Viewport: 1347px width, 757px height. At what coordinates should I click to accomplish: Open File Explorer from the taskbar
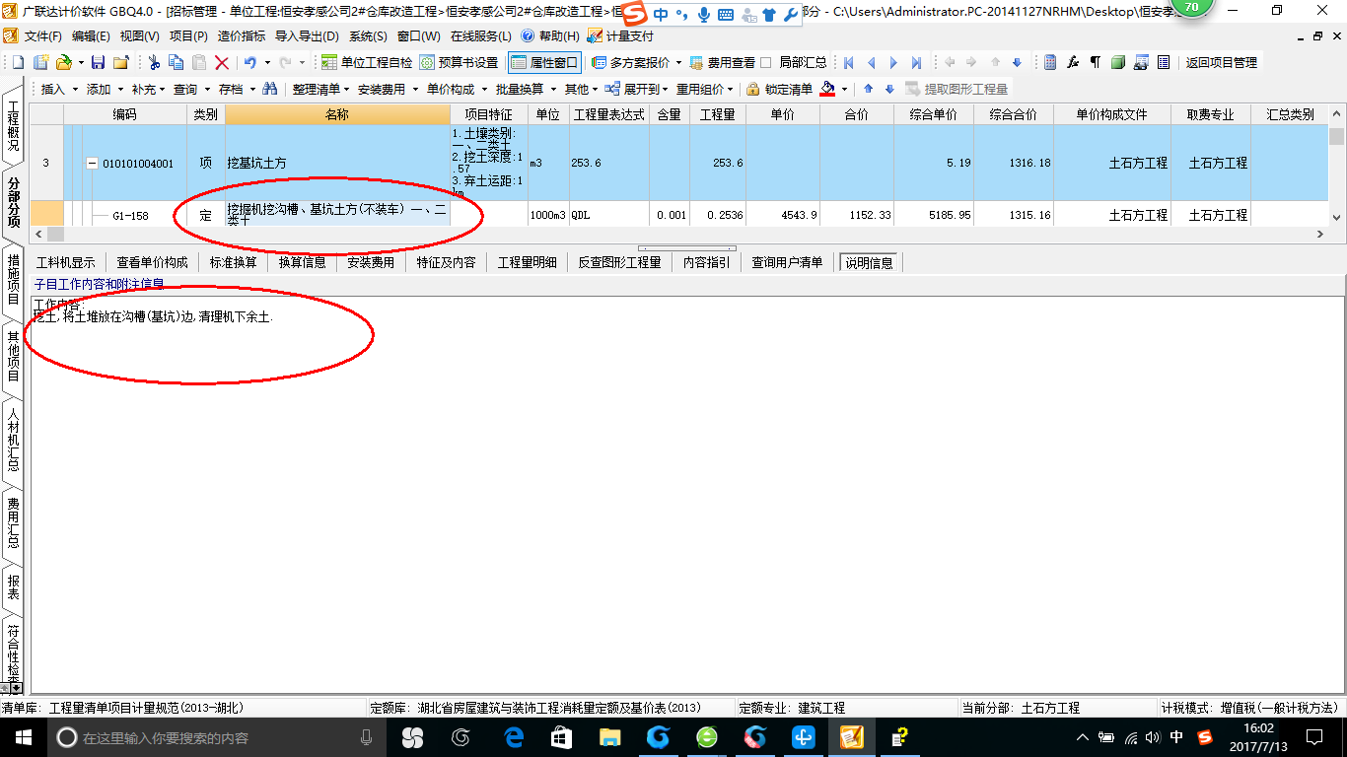tap(609, 737)
